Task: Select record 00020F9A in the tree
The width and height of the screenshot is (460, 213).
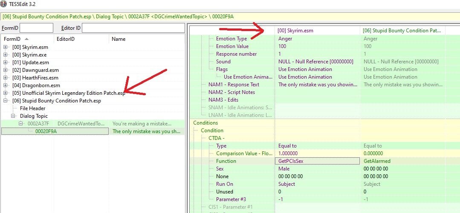Action: pos(46,131)
